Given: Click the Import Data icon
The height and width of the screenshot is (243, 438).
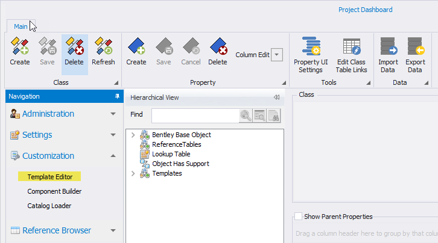Looking at the screenshot, I should pos(389,46).
